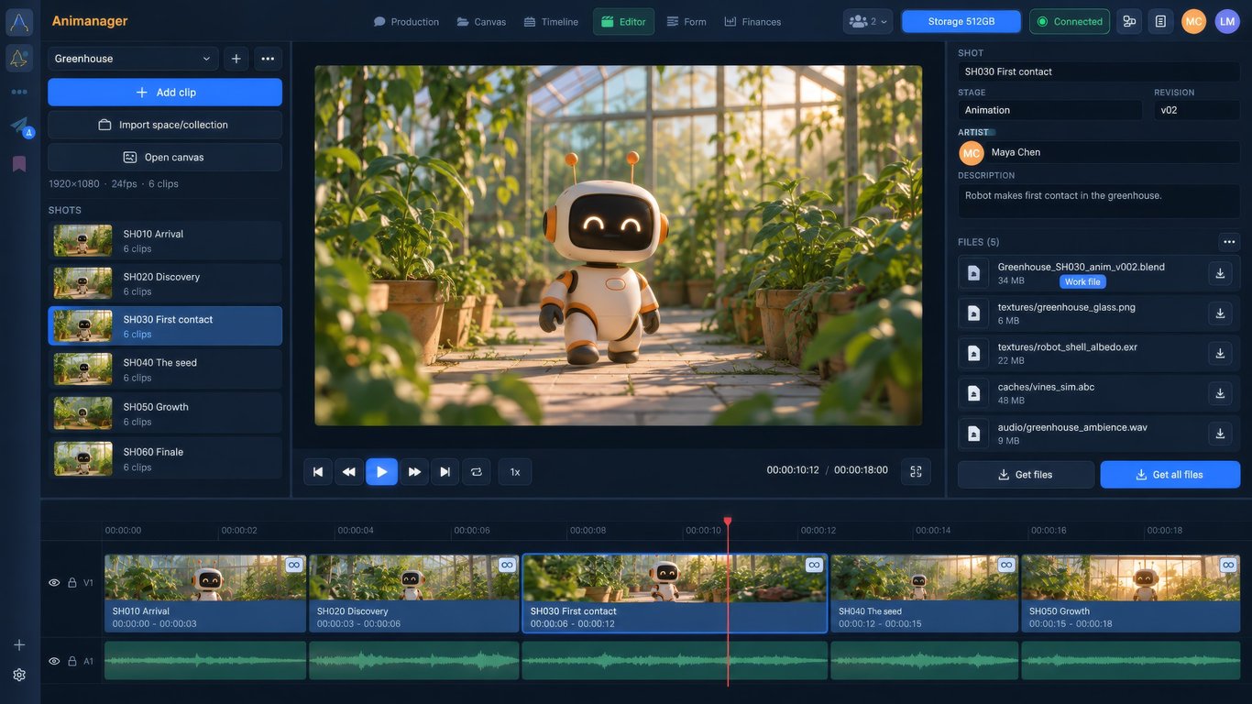The width and height of the screenshot is (1252, 704).
Task: Click the Description text field
Action: pos(1099,202)
